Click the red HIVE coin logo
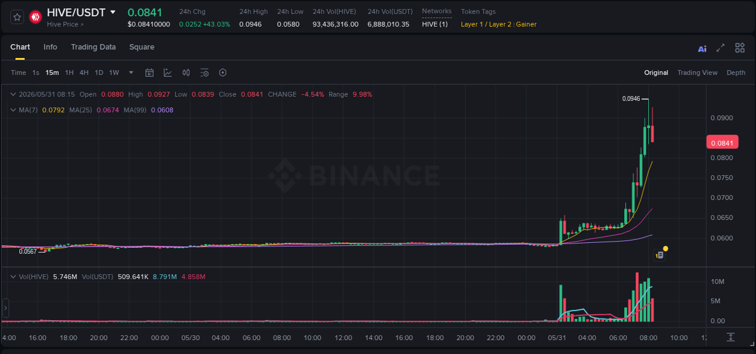 pos(35,17)
